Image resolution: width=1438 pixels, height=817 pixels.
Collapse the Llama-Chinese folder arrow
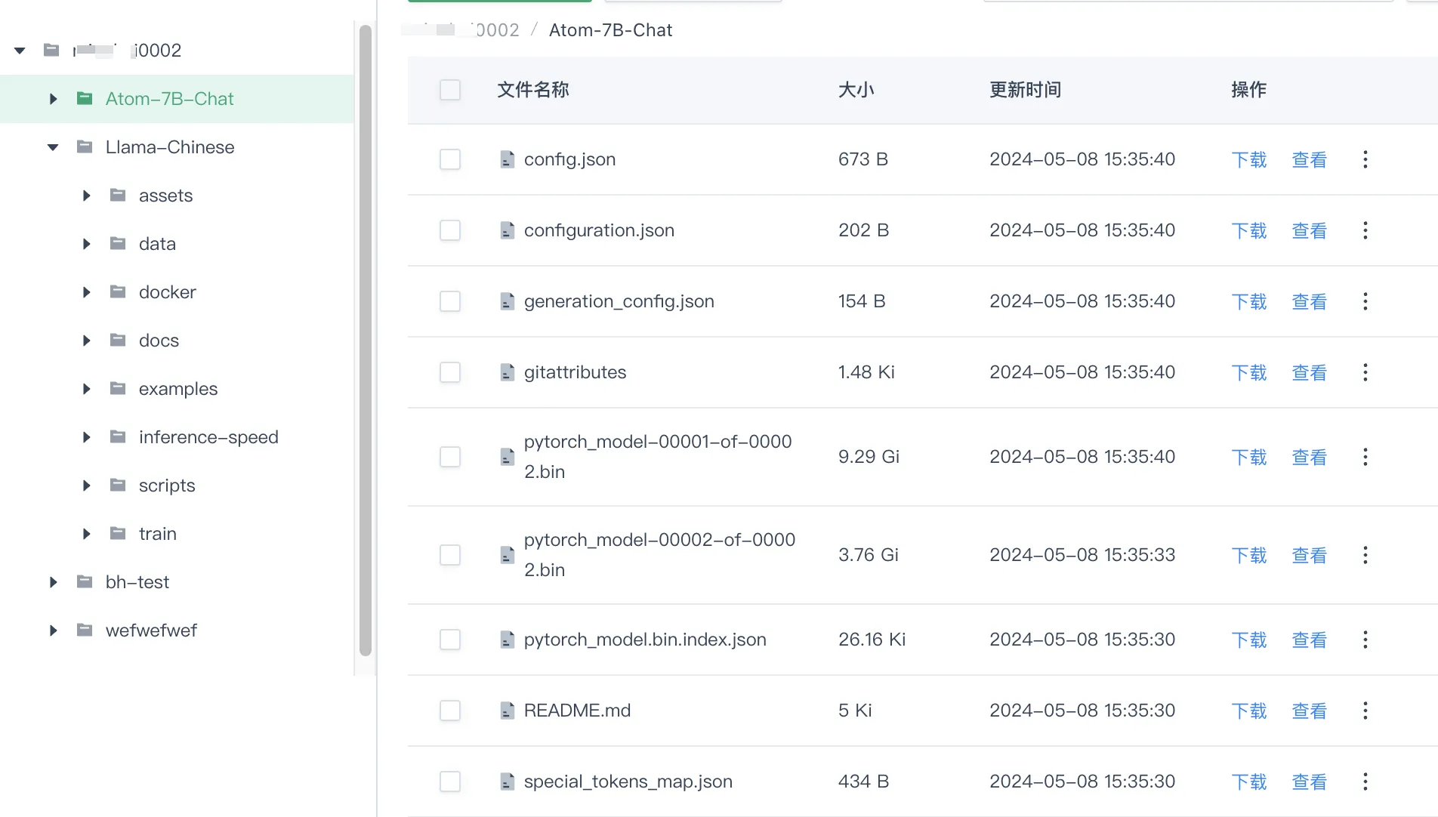(x=53, y=147)
